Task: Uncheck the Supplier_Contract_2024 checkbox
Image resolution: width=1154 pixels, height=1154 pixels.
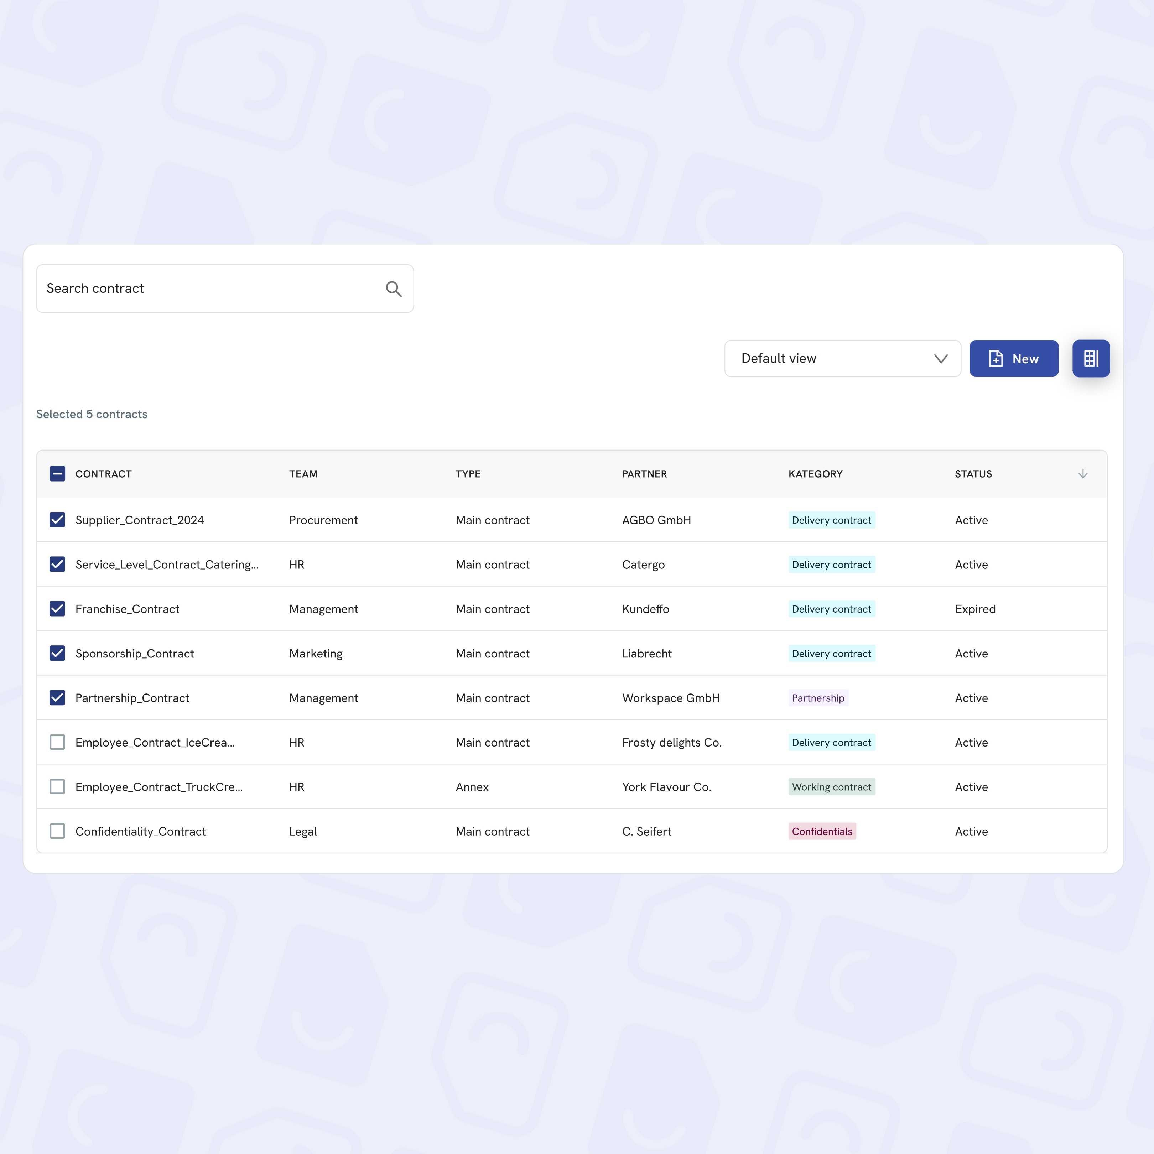Action: 57,520
